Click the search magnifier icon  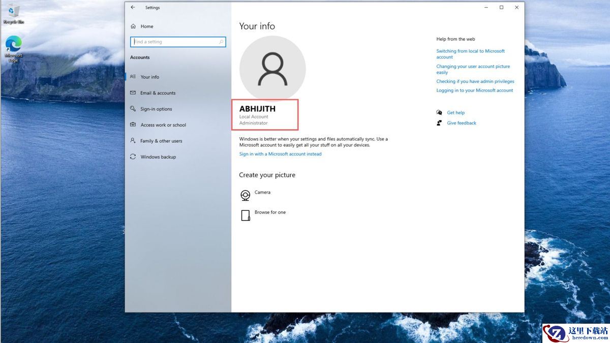coord(221,42)
